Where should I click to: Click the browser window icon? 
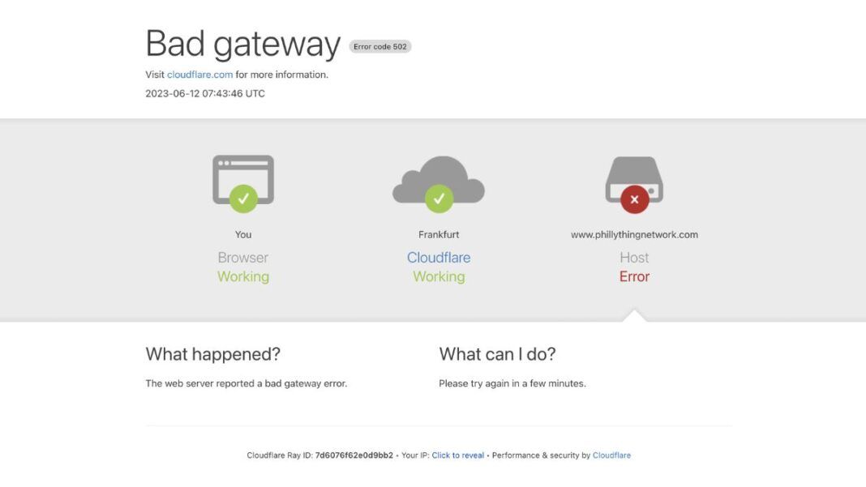point(243,179)
